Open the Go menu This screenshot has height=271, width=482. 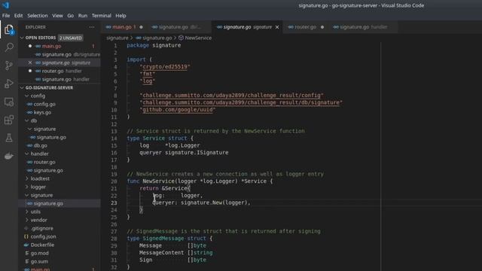[70, 16]
